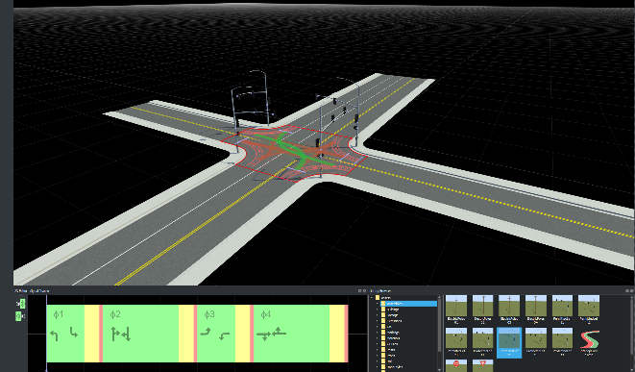Select green highlighted turning path in junction
The image size is (635, 372).
296,149
